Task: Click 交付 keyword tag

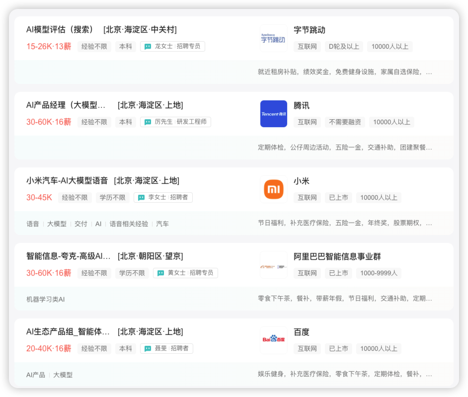Action: (80, 224)
